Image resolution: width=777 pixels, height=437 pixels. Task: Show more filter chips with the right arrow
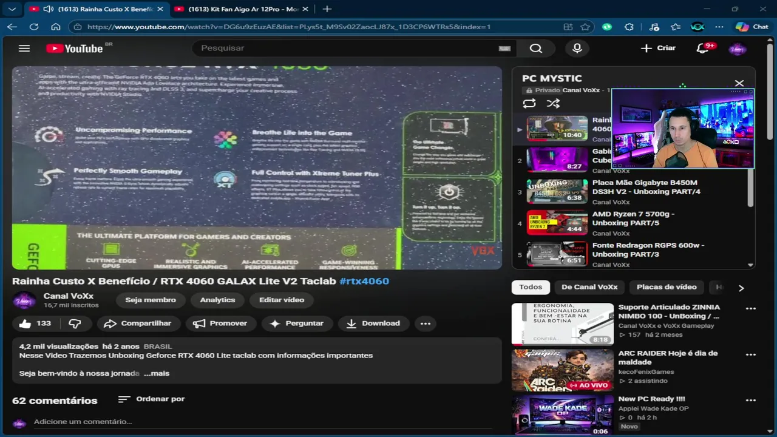pos(741,288)
